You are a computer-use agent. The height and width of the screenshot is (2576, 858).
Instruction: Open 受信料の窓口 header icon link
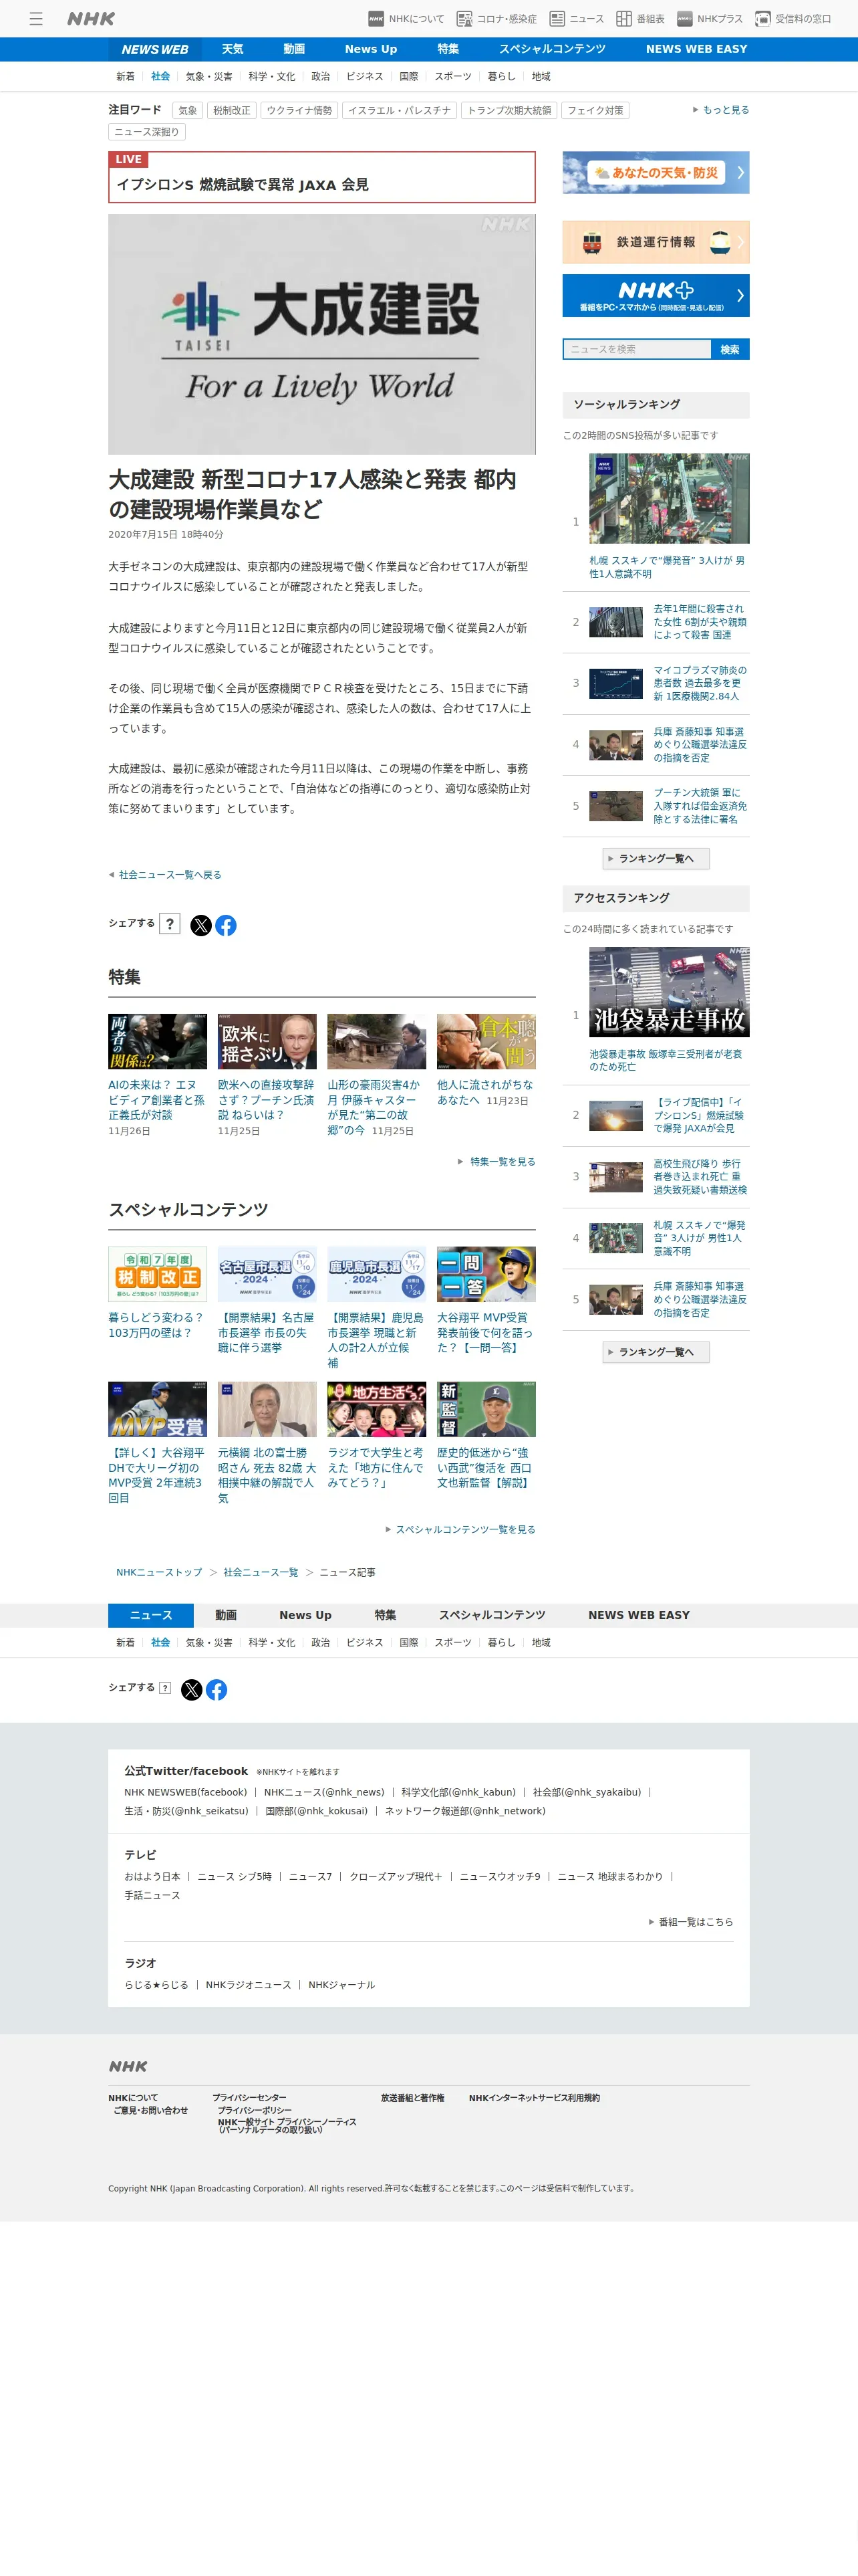point(793,18)
